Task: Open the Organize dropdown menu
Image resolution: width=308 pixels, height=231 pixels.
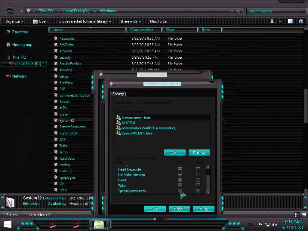Action: coord(14,21)
